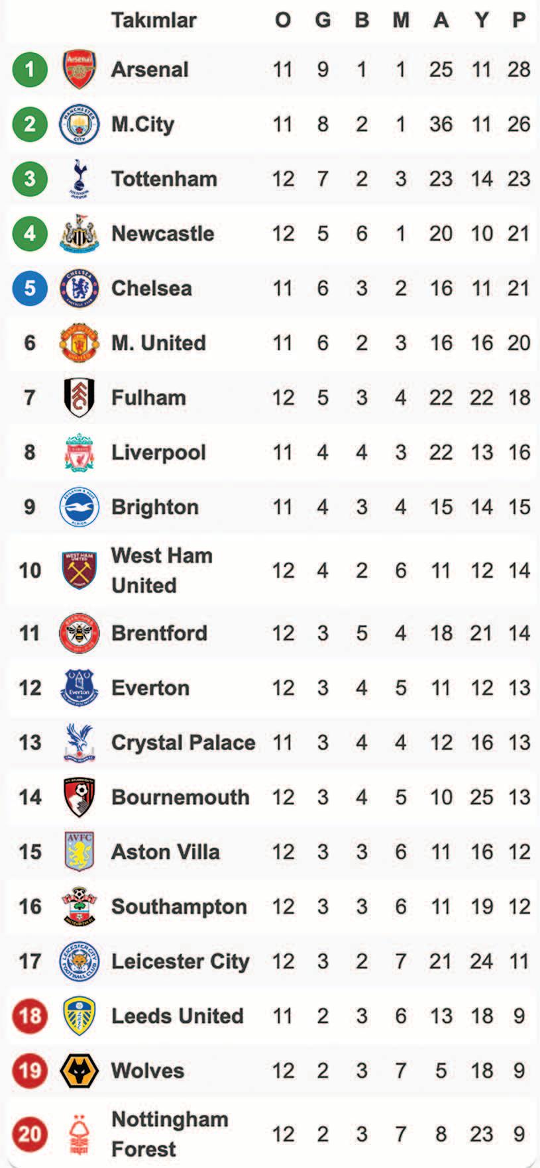Click the Takımlar column header
The height and width of the screenshot is (1168, 540).
pyautogui.click(x=154, y=21)
